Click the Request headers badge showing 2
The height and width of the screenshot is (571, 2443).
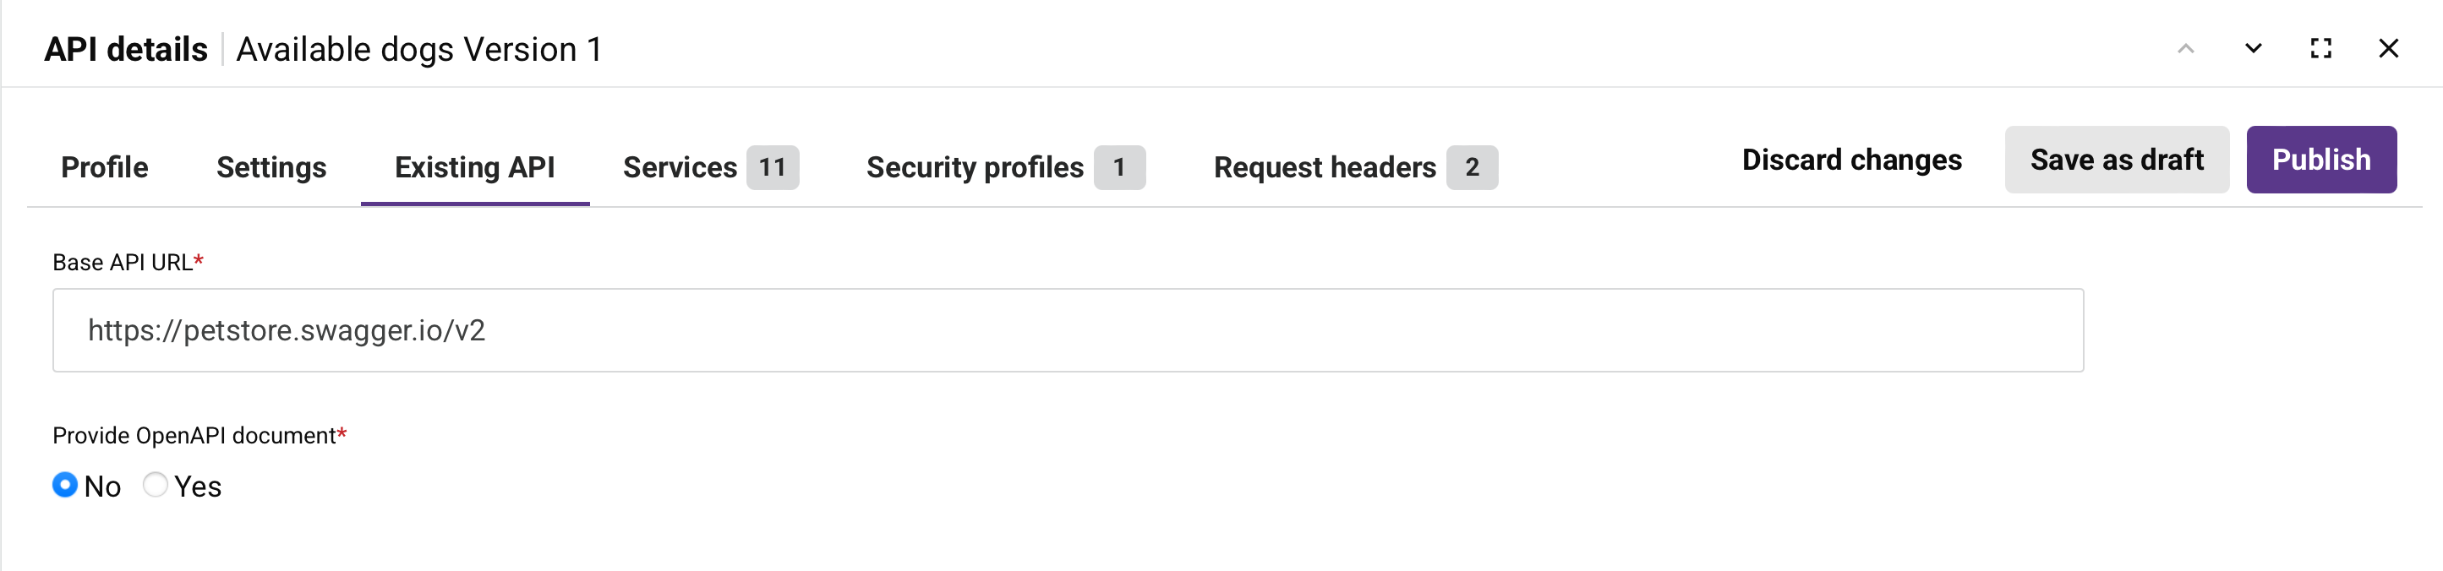pyautogui.click(x=1471, y=167)
